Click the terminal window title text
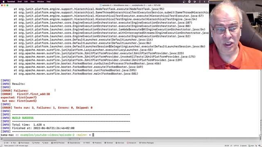The width and height of the screenshot is (262, 147). [131, 5]
